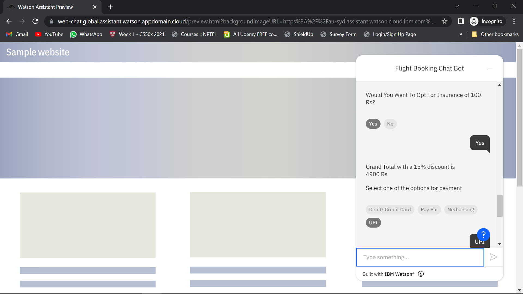This screenshot has height=294, width=523.
Task: Select Debit/ Credit Card payment option
Action: point(390,210)
